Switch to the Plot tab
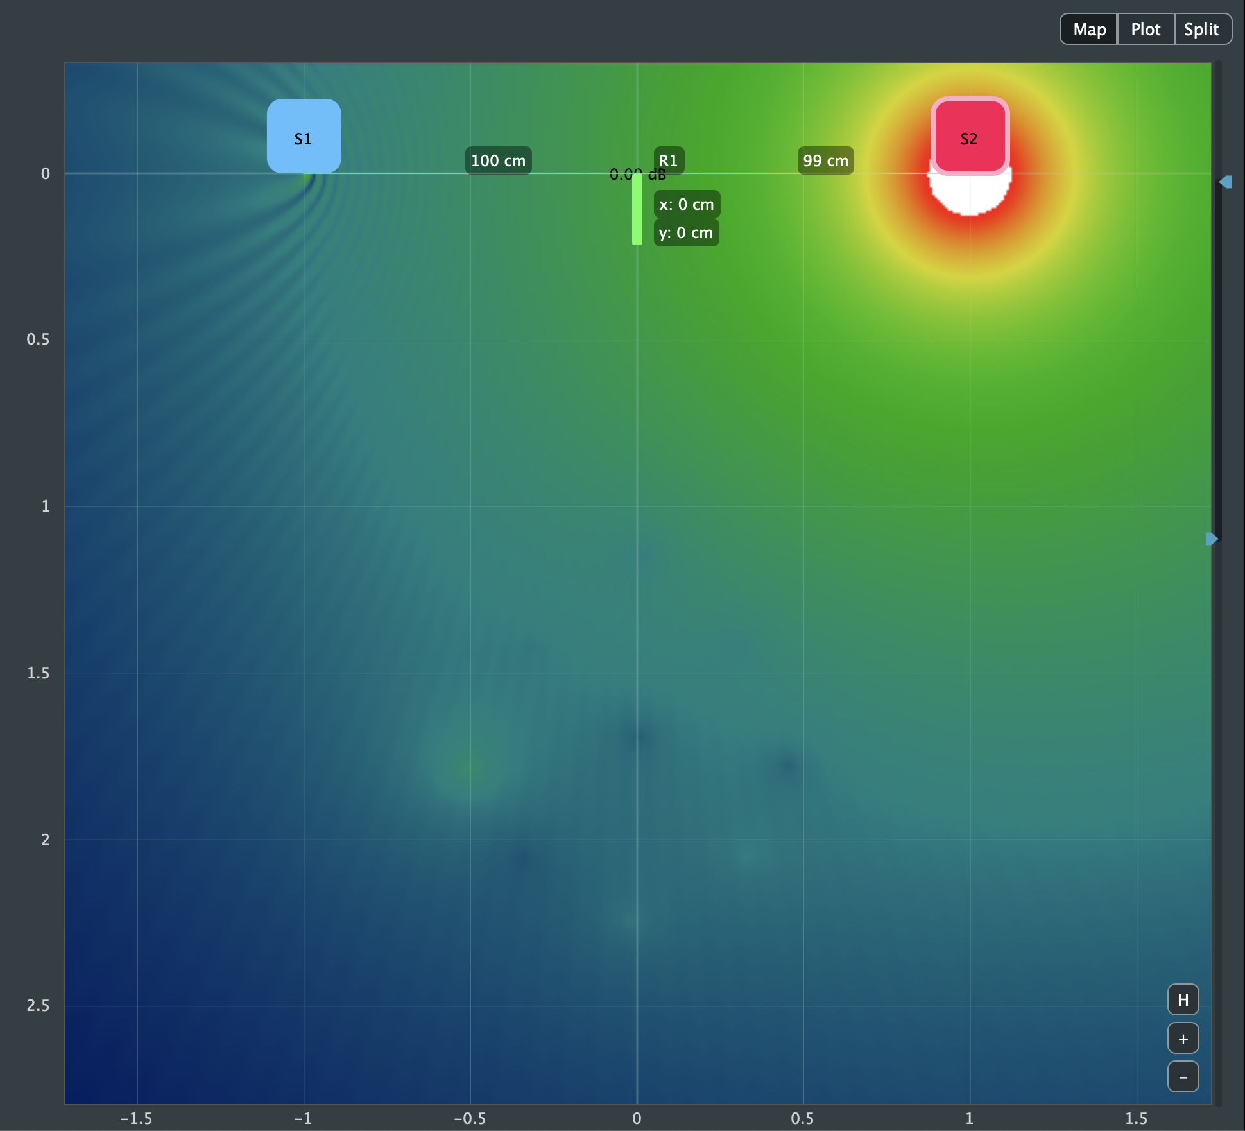1245x1131 pixels. pos(1146,29)
